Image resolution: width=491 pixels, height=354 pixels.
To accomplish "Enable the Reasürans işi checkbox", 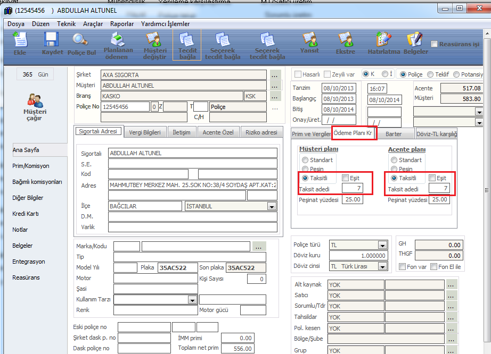I will point(435,44).
